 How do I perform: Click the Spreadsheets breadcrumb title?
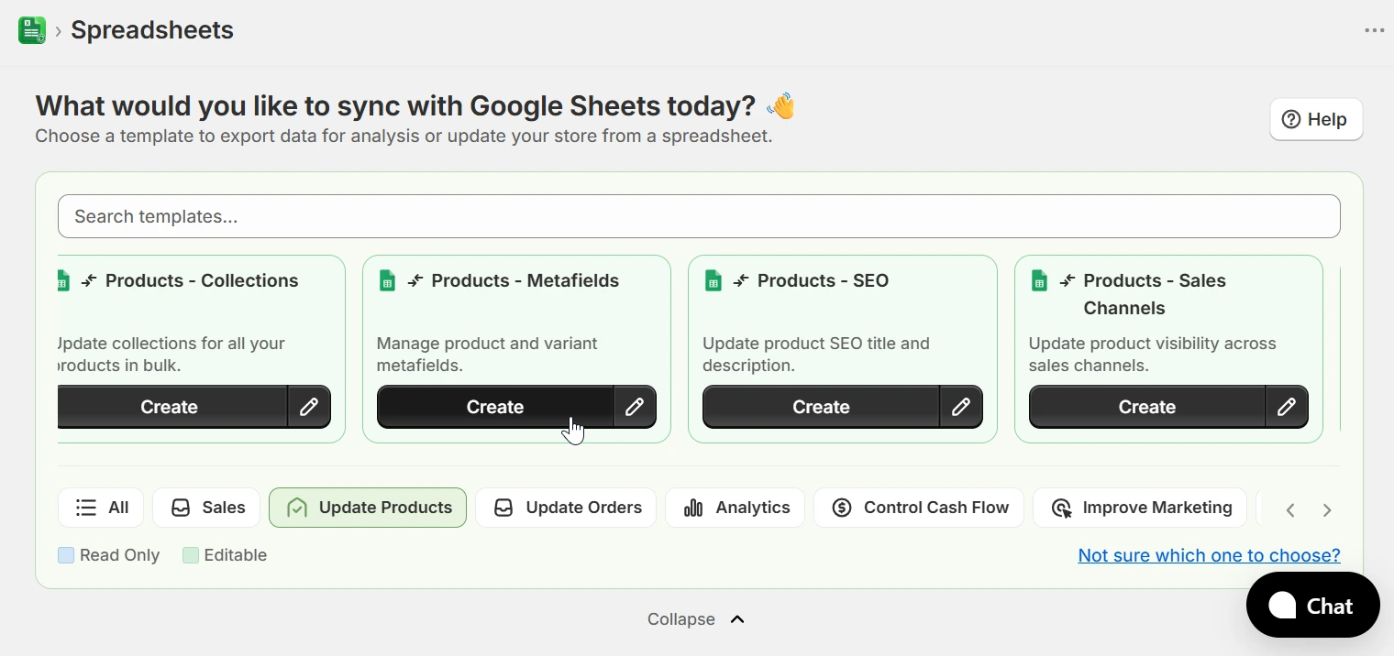(152, 30)
